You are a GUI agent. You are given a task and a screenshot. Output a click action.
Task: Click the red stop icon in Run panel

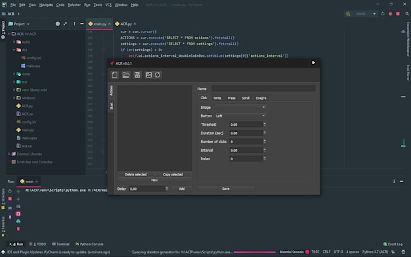[x=10, y=199]
